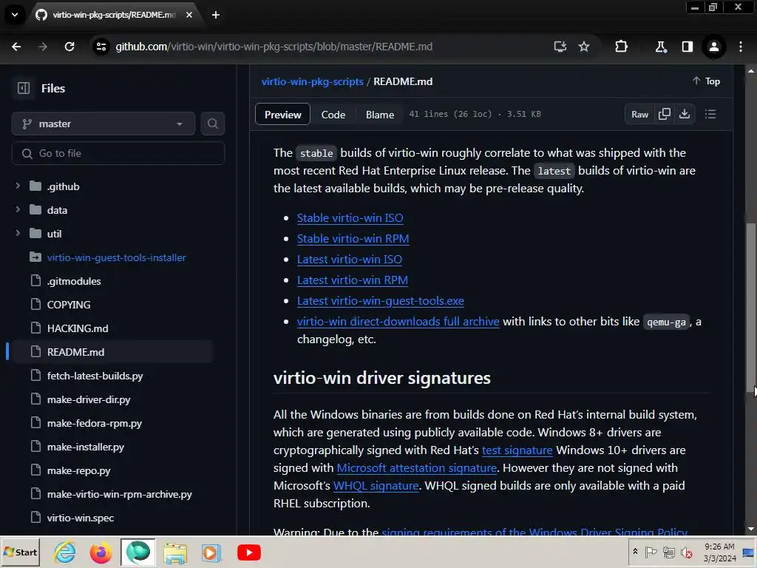The width and height of the screenshot is (757, 568).
Task: Click the address bar URL
Action: pyautogui.click(x=274, y=47)
